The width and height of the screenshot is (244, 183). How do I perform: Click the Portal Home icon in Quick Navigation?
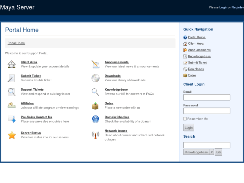pyautogui.click(x=185, y=37)
